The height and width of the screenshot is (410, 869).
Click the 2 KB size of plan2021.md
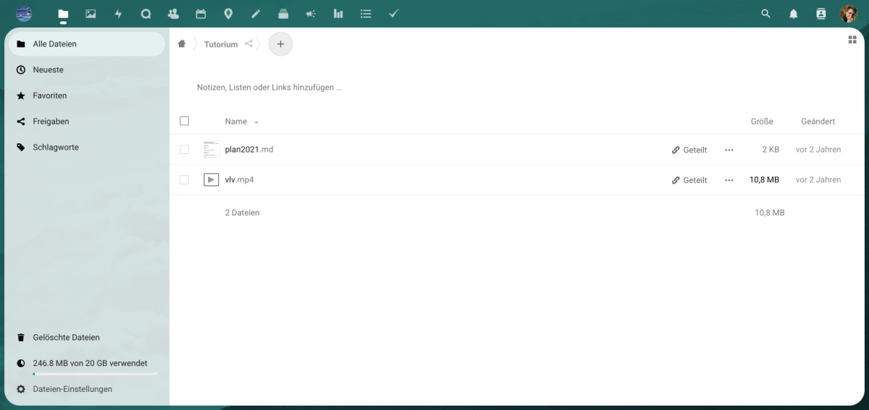[771, 150]
